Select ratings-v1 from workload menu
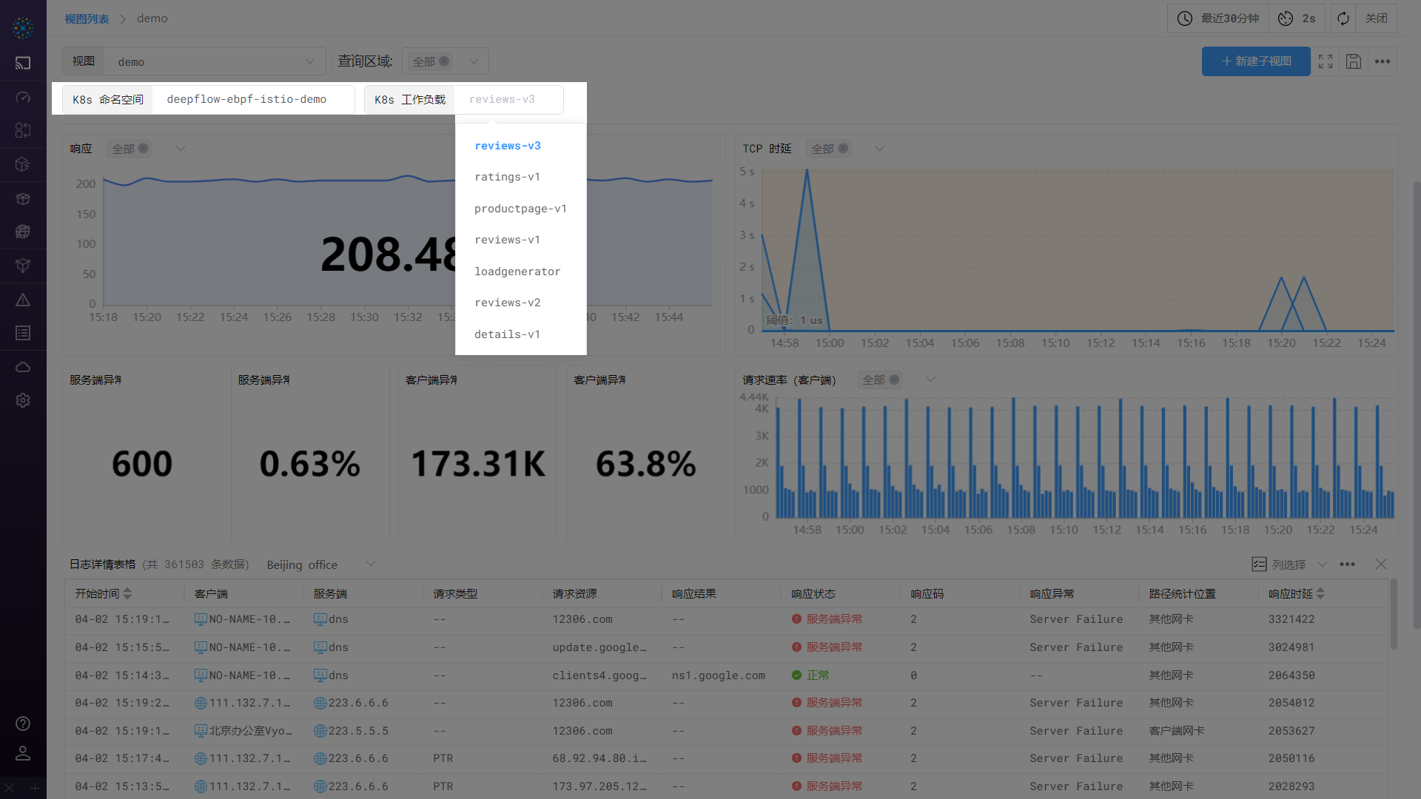The width and height of the screenshot is (1421, 799). click(507, 177)
